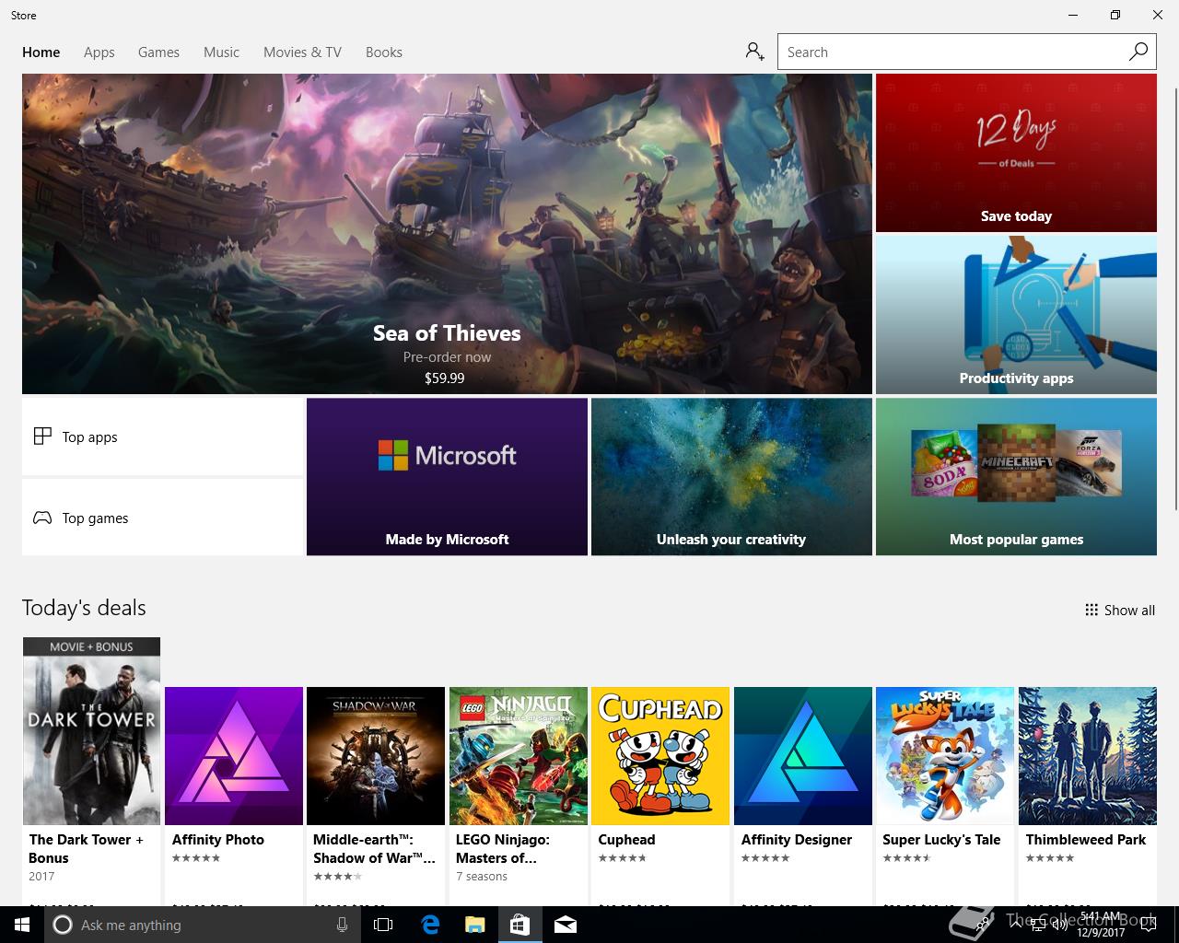Image resolution: width=1179 pixels, height=943 pixels.
Task: Click the Affinity Photo app icon
Action: (234, 756)
